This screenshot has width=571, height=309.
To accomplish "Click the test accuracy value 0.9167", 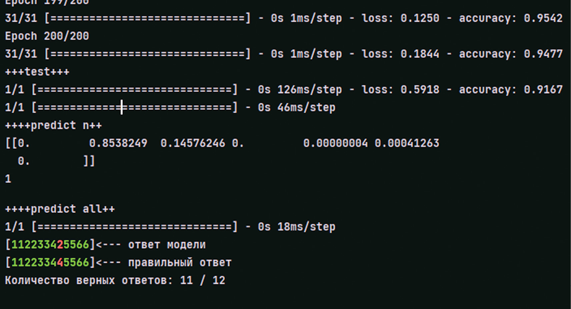I will 543,90.
